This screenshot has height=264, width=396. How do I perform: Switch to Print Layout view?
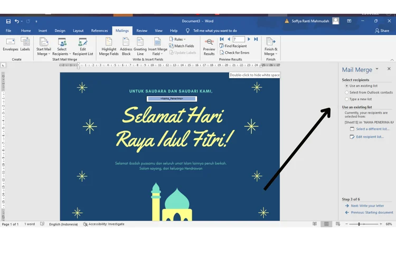[326, 224]
